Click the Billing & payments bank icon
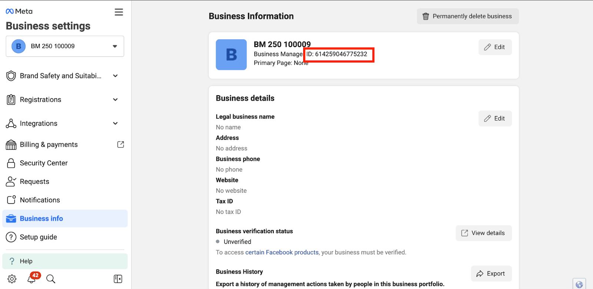 11,144
